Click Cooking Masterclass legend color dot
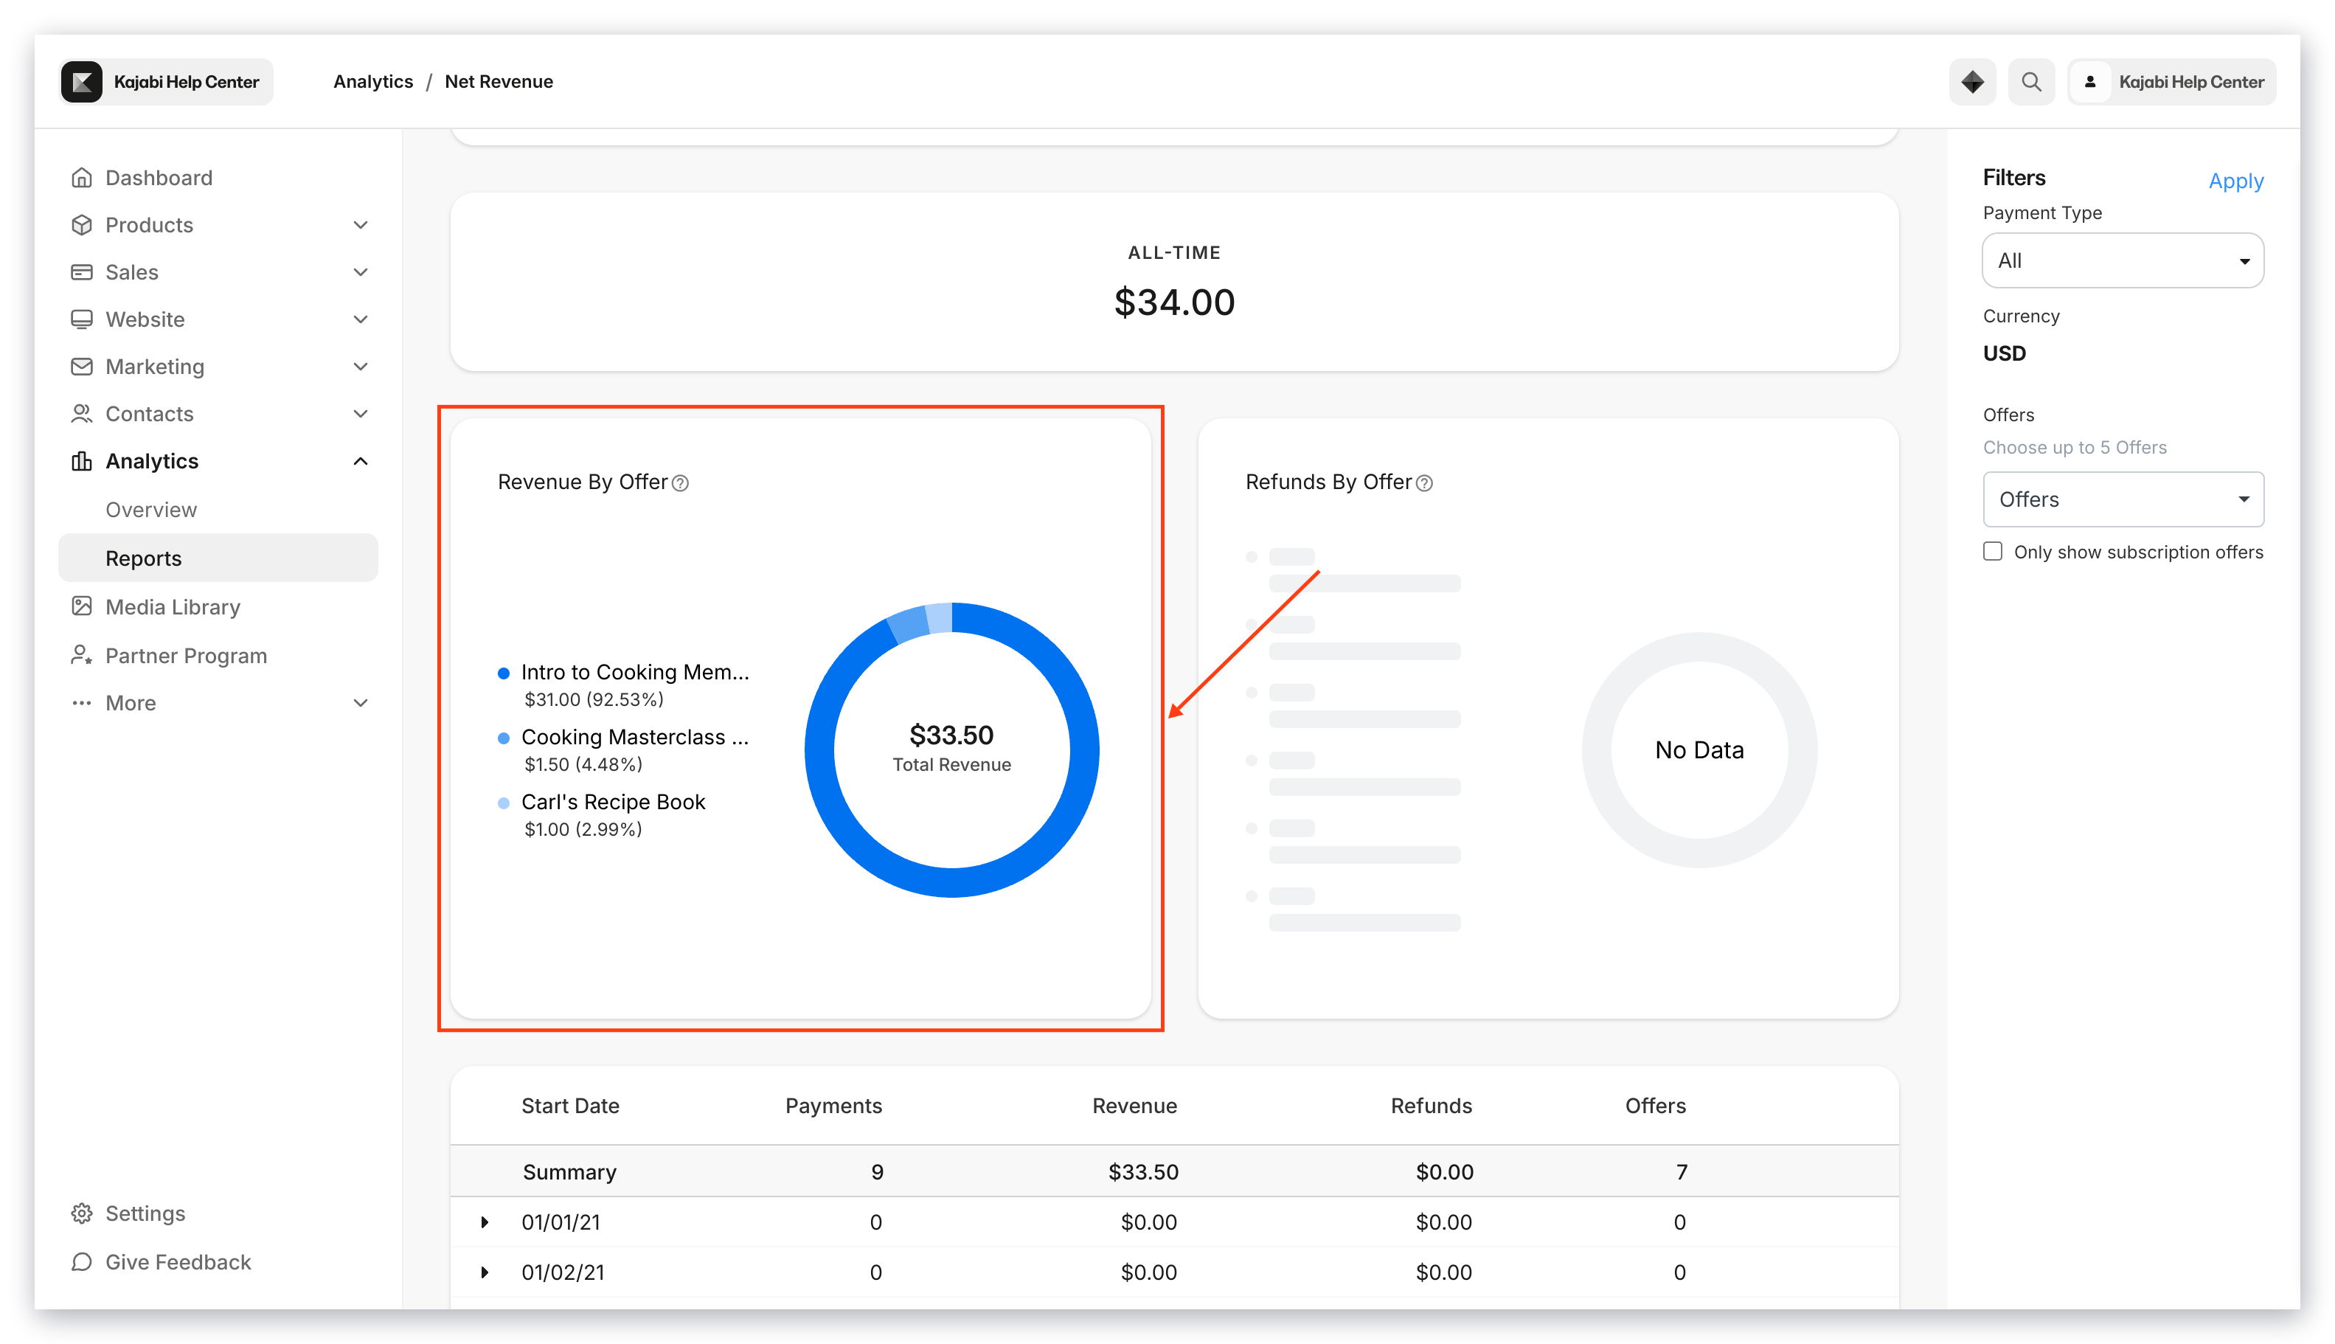Viewport: 2335px width, 1344px height. coord(503,738)
